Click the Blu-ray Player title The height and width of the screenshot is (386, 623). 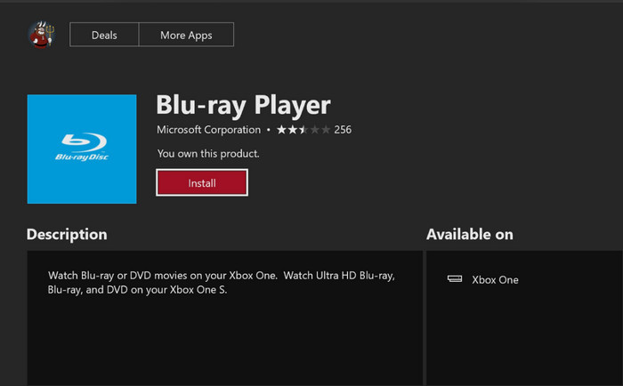coord(243,106)
